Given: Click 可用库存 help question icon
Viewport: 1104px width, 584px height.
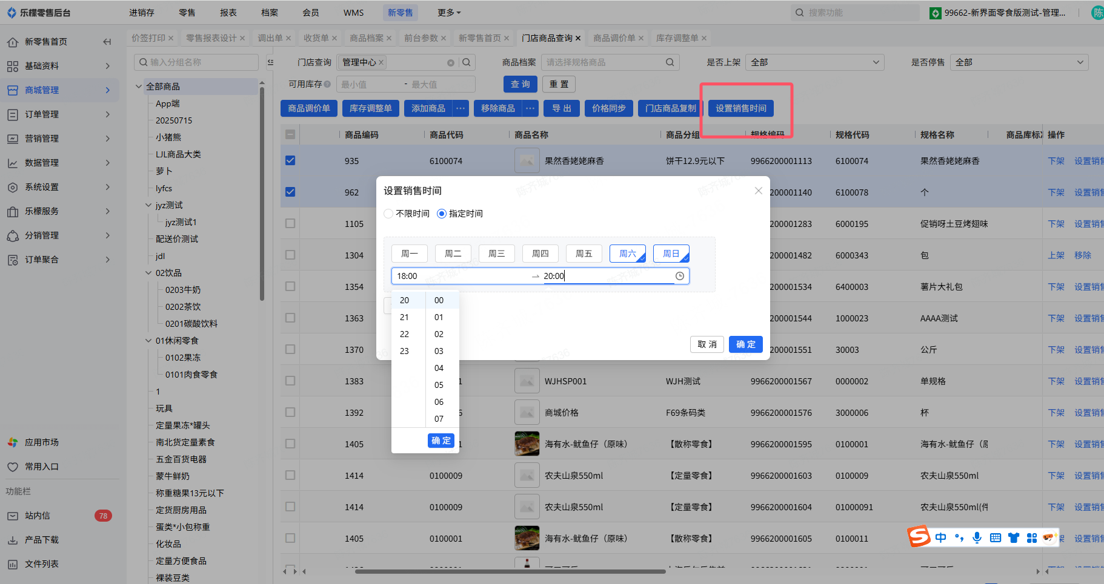Looking at the screenshot, I should 327,84.
